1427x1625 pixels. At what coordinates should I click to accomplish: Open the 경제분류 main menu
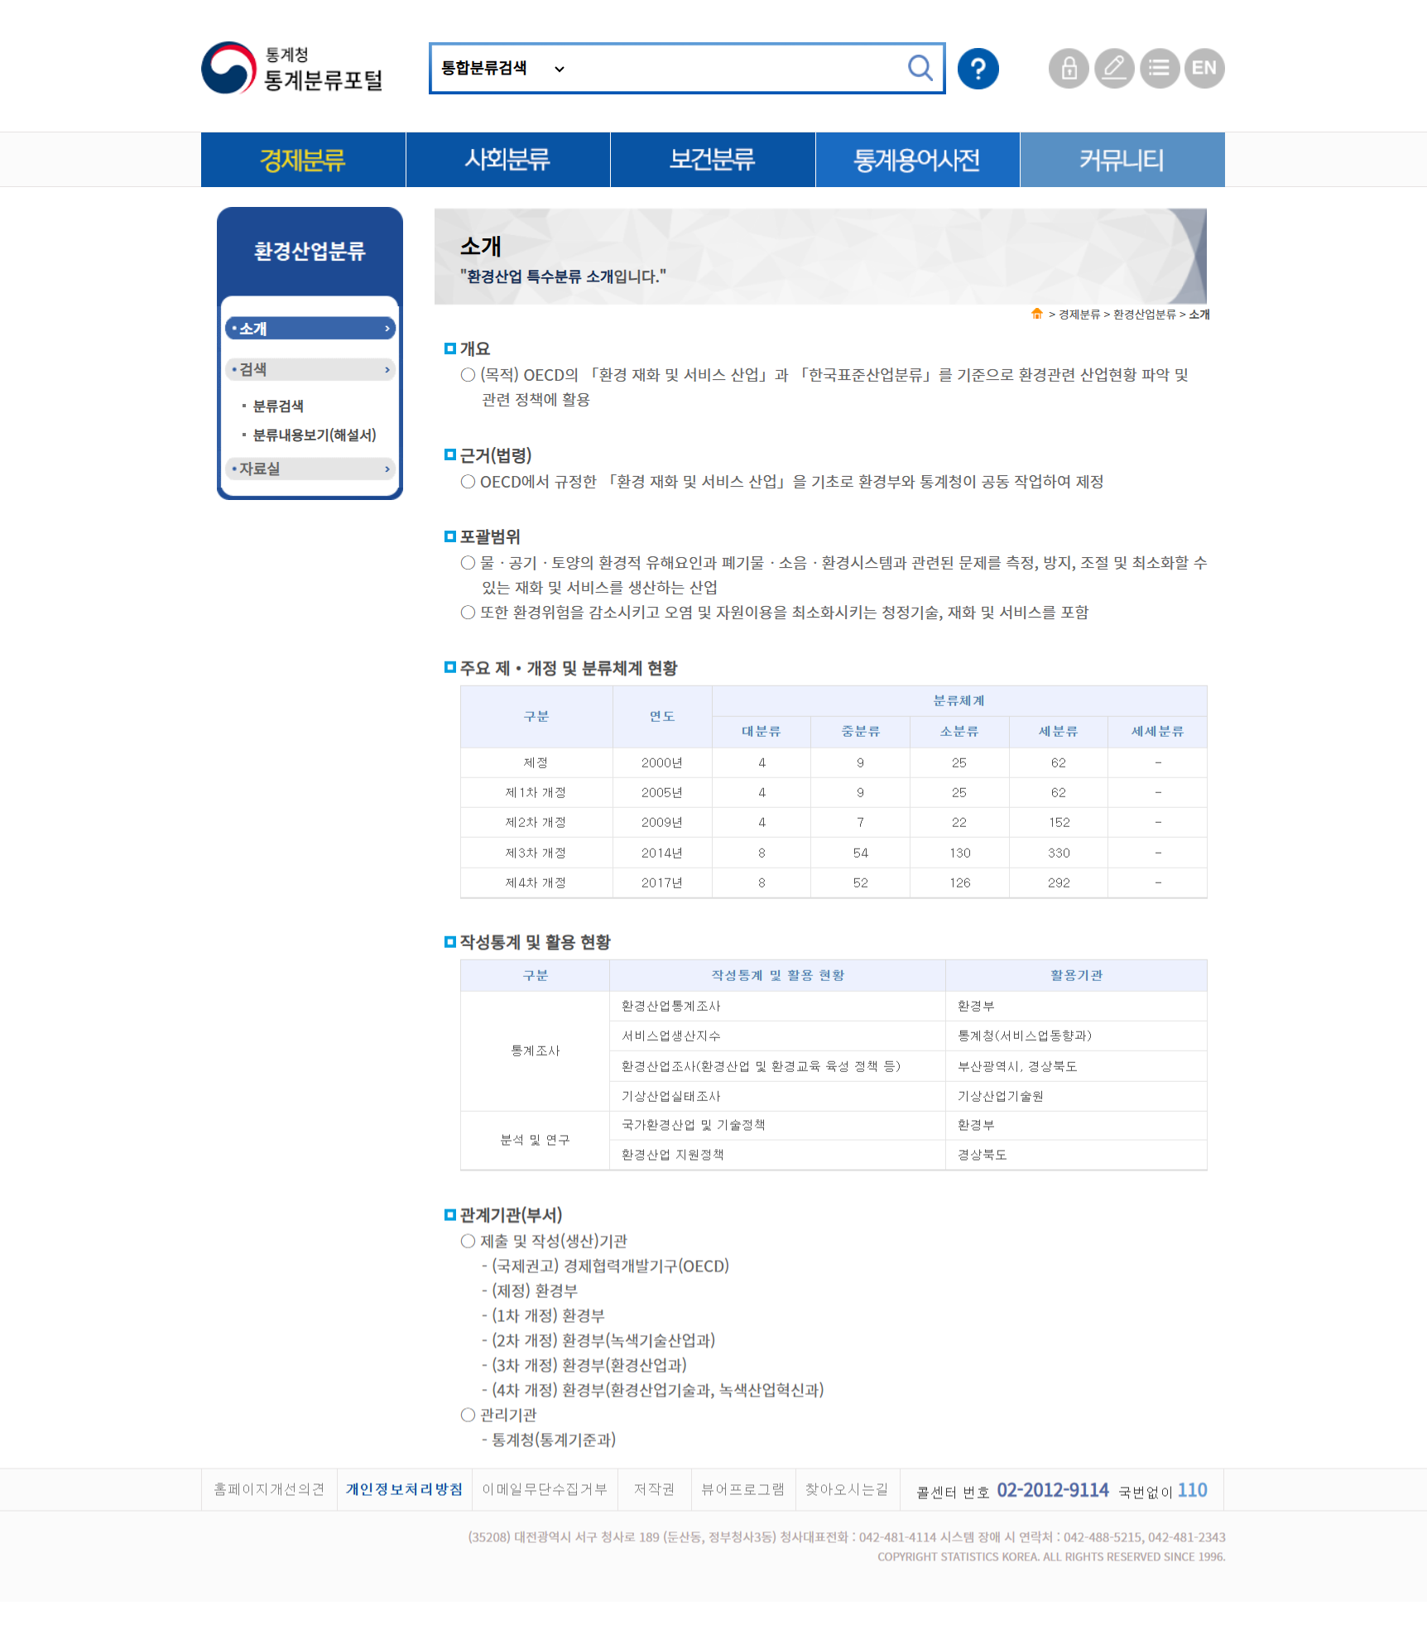[303, 160]
